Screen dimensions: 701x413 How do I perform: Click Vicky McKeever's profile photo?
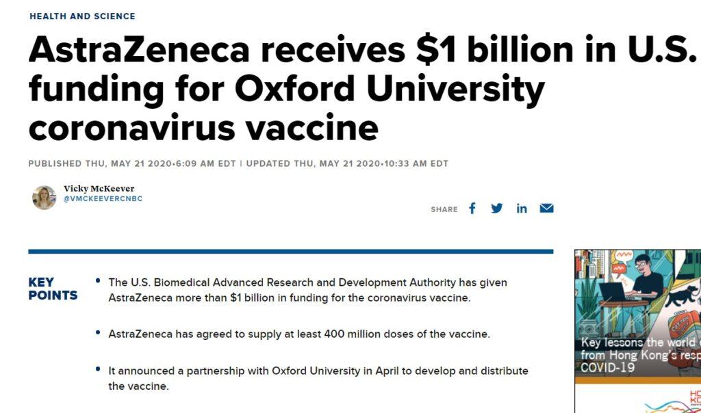(x=44, y=198)
